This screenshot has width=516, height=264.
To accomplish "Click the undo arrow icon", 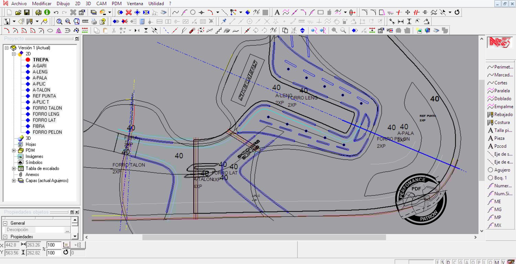I will pos(56,12).
